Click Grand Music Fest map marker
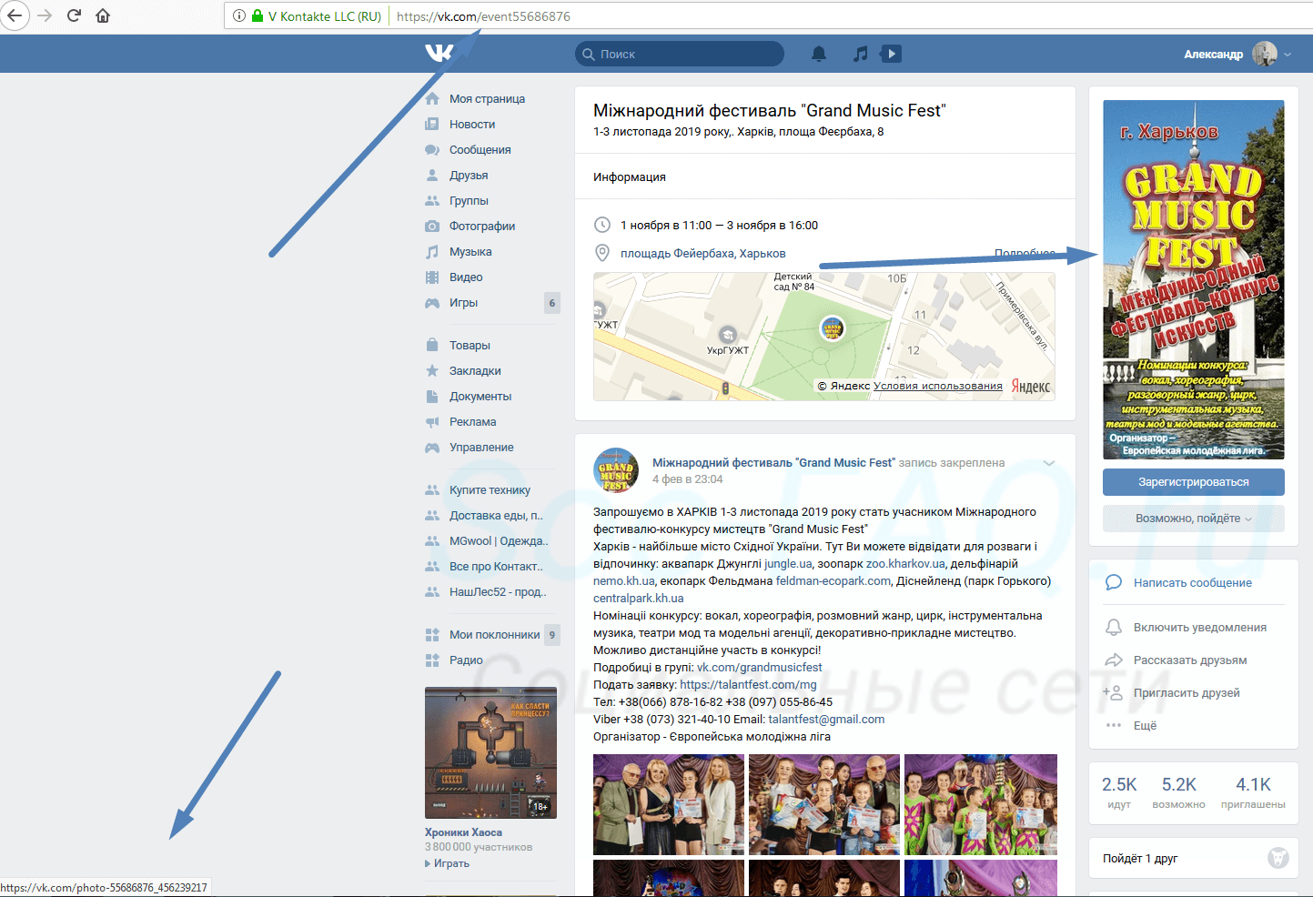 [x=832, y=328]
